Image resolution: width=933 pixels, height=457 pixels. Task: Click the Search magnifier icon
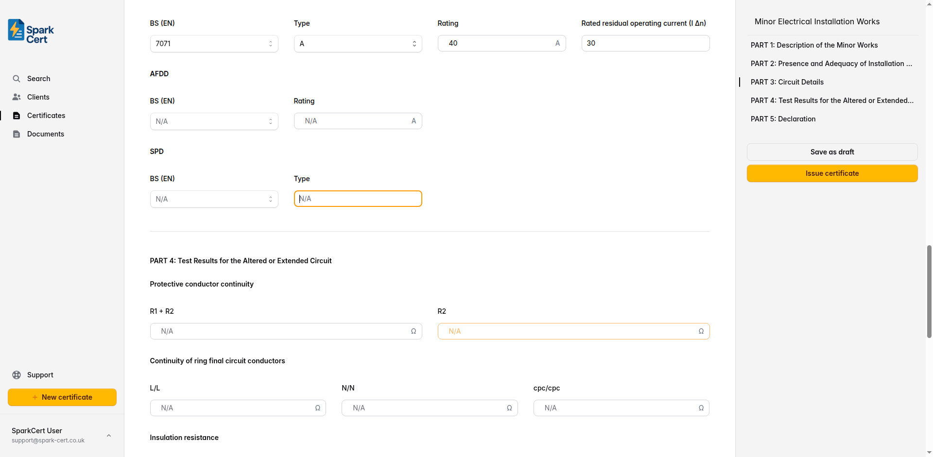17,79
